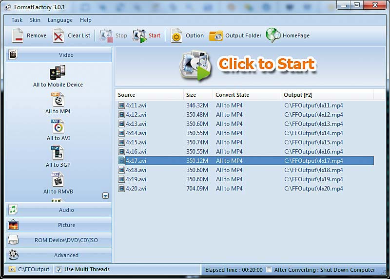Expand the ROM Device\DVD\CD\ISO panel
The height and width of the screenshot is (279, 390).
tap(58, 240)
